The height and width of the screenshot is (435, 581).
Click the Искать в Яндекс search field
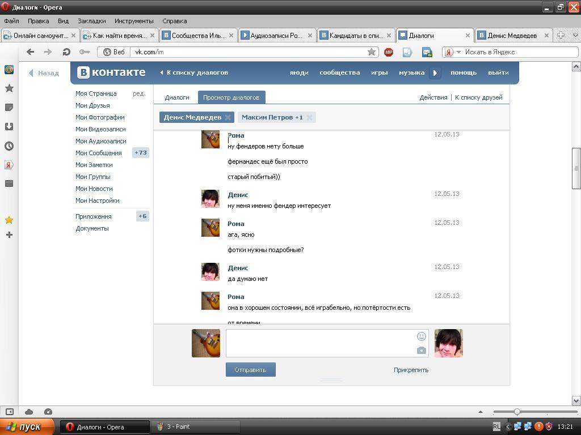(520, 52)
